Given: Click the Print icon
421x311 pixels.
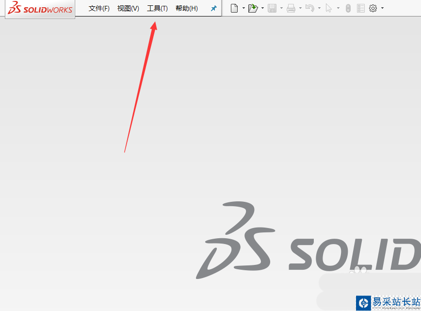Looking at the screenshot, I should tap(291, 8).
